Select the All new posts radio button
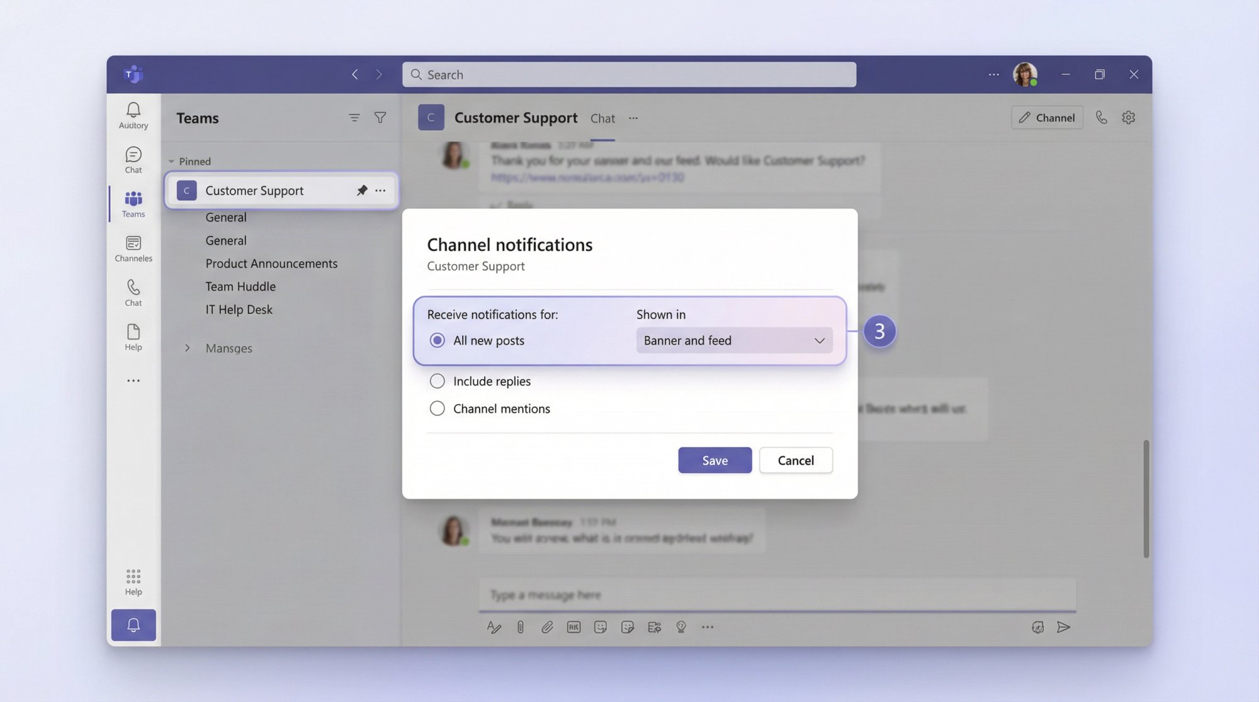The height and width of the screenshot is (702, 1259). pyautogui.click(x=437, y=340)
